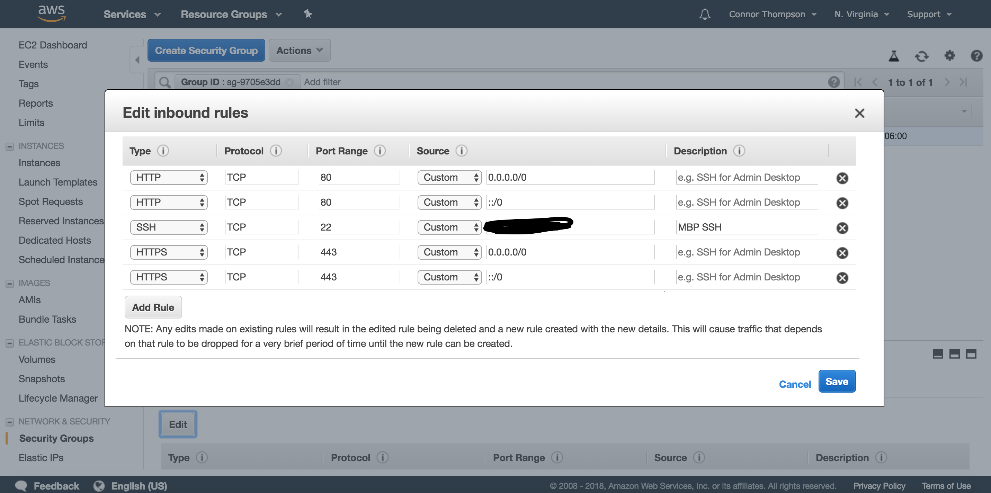Open the Type dropdown showing HTTPS
The width and height of the screenshot is (991, 493).
pyautogui.click(x=169, y=252)
